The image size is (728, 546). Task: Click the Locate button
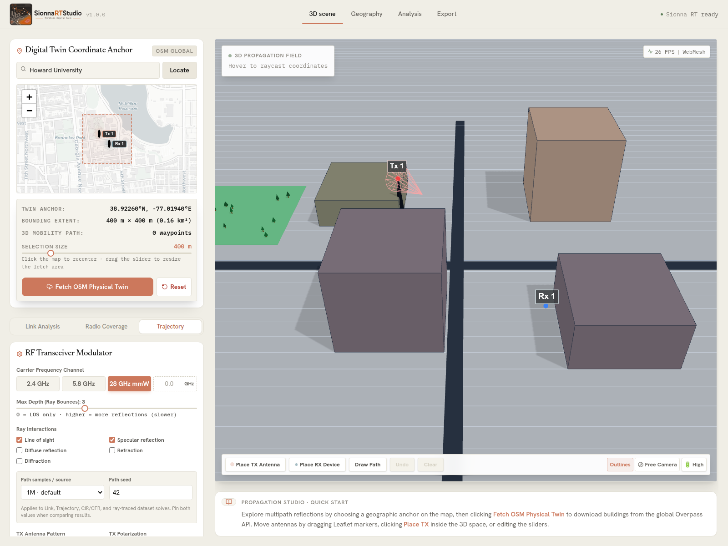point(179,70)
